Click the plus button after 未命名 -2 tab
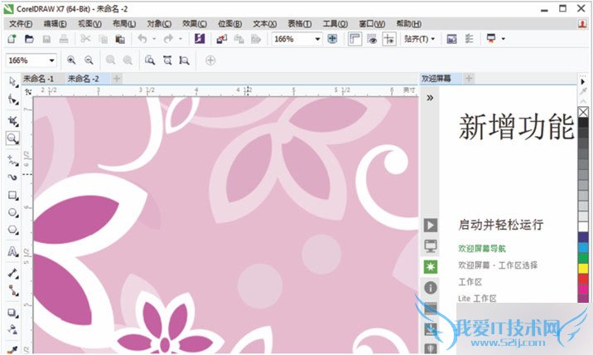This screenshot has width=593, height=355. tap(116, 79)
